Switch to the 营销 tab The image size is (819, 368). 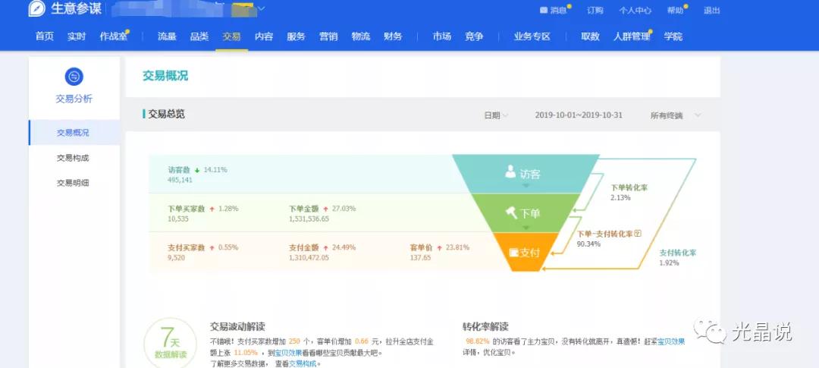tap(328, 36)
